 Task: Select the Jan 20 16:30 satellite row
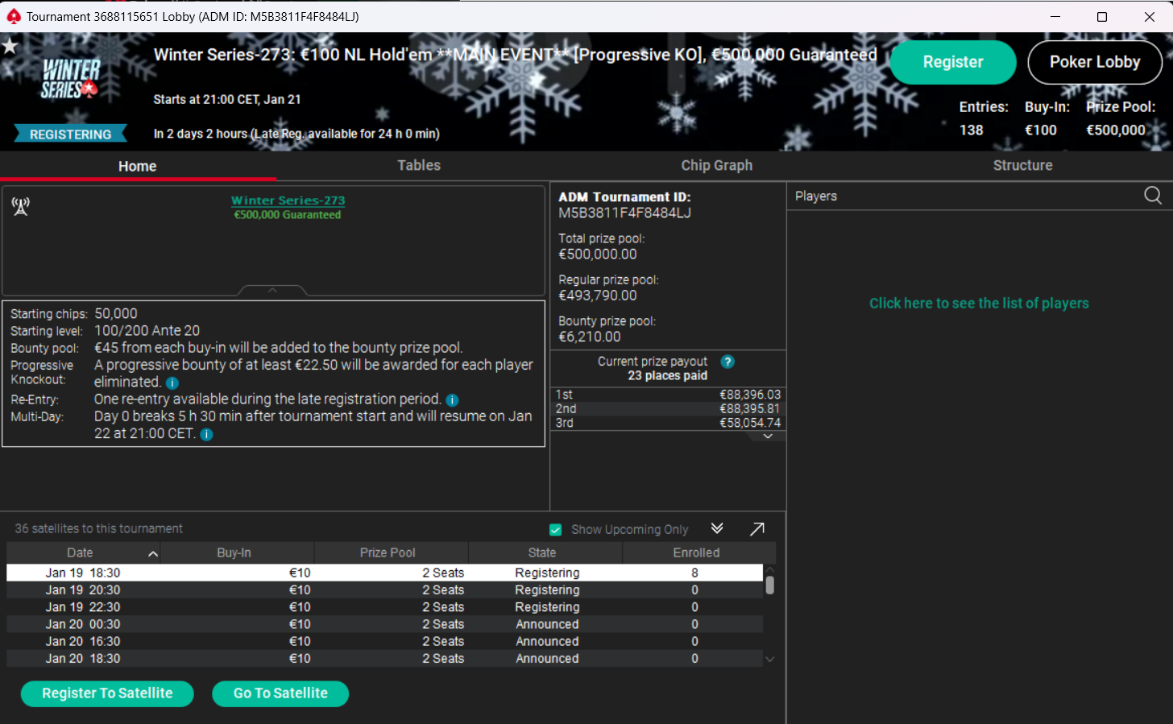(x=385, y=642)
